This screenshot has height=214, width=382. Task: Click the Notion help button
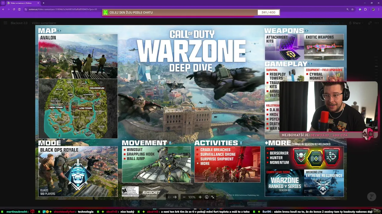[372, 196]
